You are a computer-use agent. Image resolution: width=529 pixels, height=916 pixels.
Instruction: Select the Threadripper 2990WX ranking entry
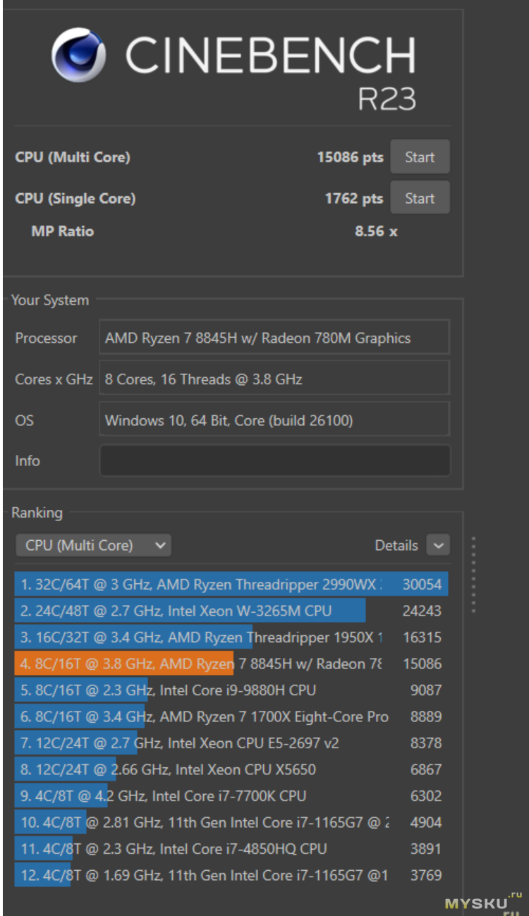point(231,584)
